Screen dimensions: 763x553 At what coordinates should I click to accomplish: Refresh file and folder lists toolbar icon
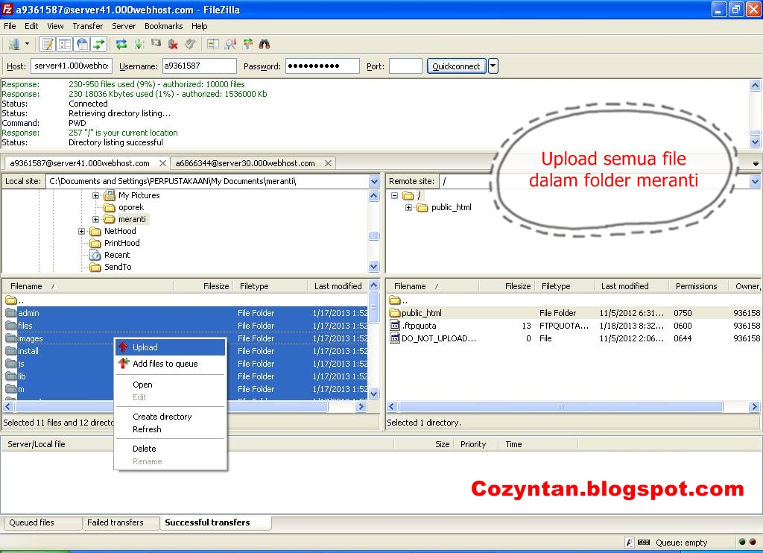tap(121, 44)
